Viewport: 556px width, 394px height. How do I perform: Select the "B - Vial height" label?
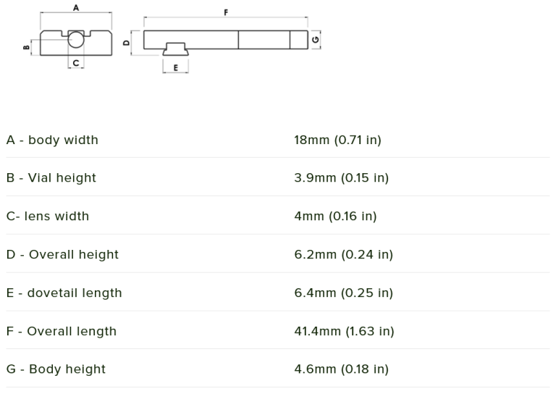click(51, 177)
